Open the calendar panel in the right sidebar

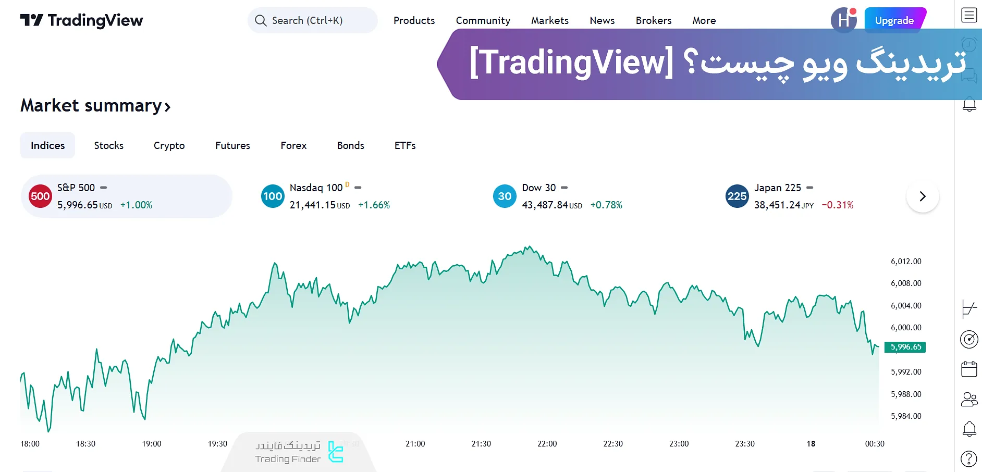point(969,368)
